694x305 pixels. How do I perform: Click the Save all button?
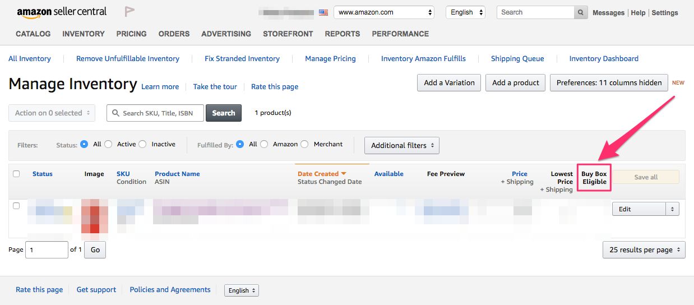[646, 177]
